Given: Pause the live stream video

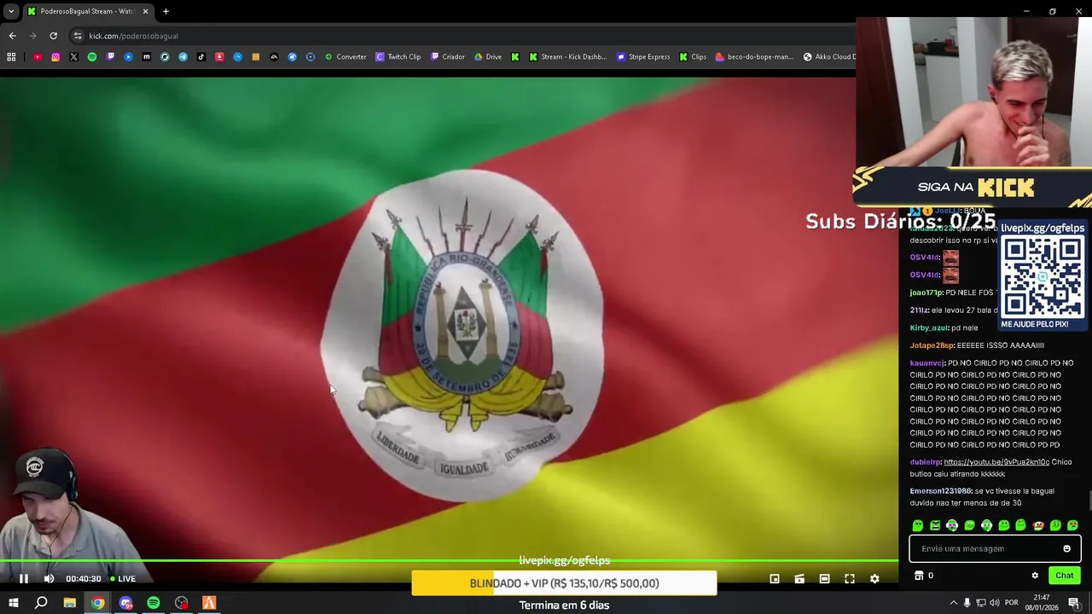Looking at the screenshot, I should [24, 578].
